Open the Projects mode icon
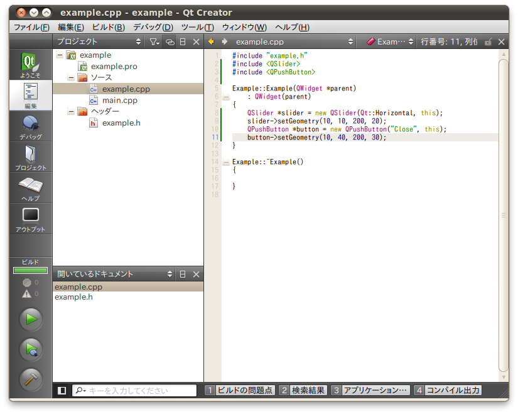This screenshot has width=518, height=414. pyautogui.click(x=30, y=157)
